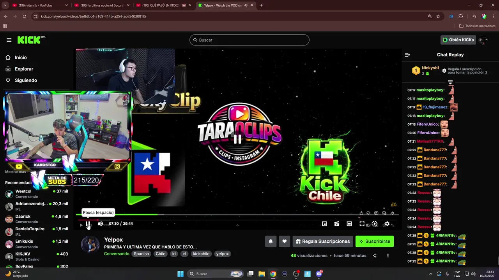This screenshot has height=280, width=499.
Task: Click the Kick logo
Action: pyautogui.click(x=31, y=40)
